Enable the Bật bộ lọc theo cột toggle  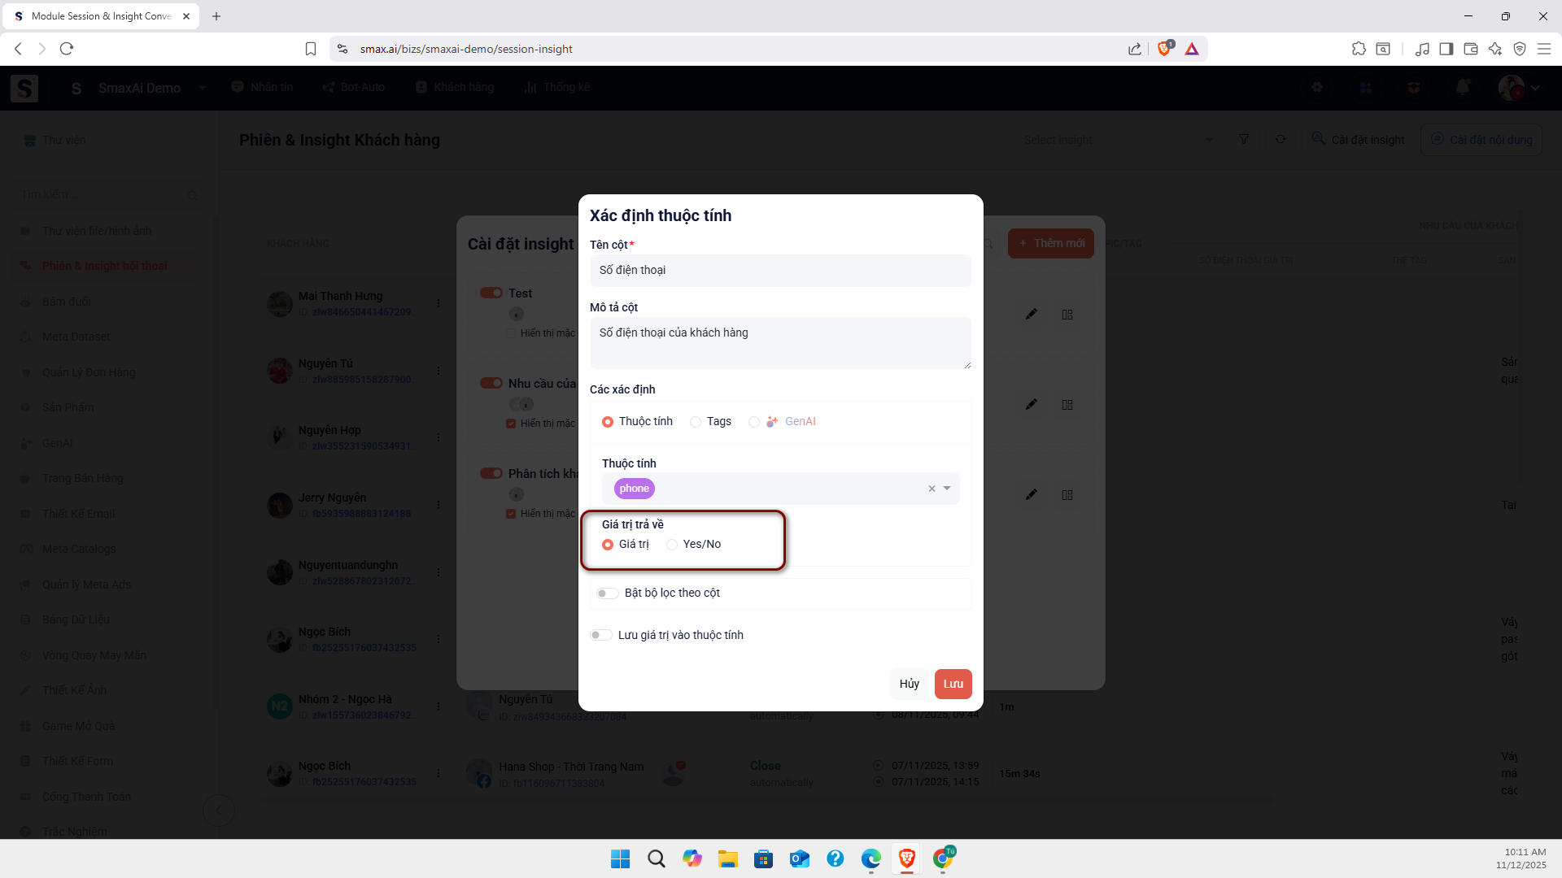(x=607, y=593)
